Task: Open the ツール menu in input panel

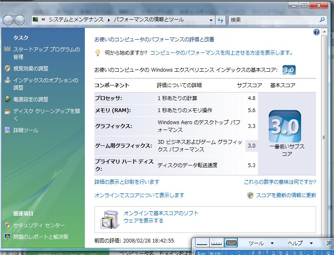Action: coord(256,243)
